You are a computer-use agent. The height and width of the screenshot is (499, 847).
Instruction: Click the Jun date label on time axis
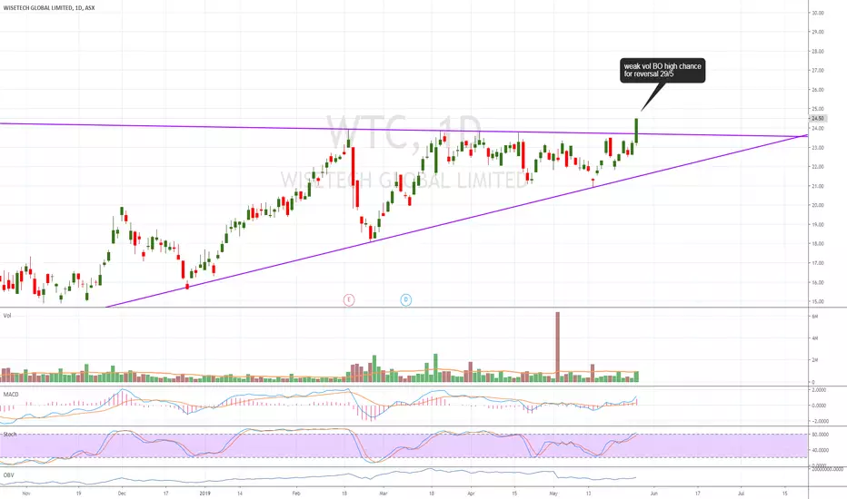[653, 493]
